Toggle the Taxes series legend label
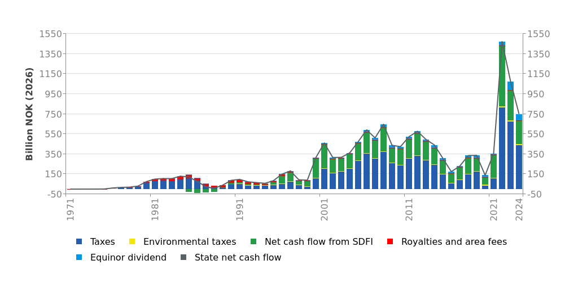Image resolution: width=578 pixels, height=287 pixels. pos(102,242)
